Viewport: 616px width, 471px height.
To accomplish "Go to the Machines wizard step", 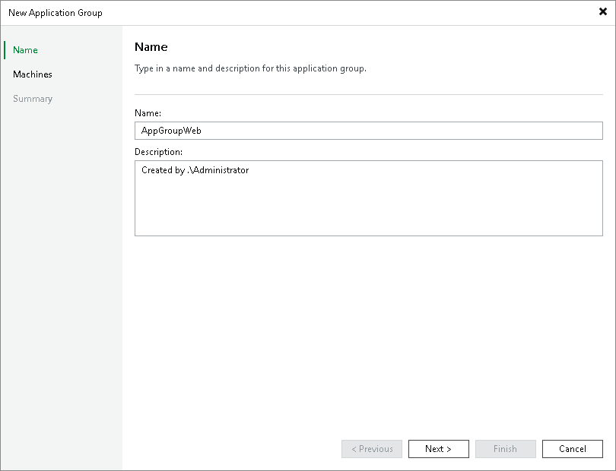I will coord(32,74).
